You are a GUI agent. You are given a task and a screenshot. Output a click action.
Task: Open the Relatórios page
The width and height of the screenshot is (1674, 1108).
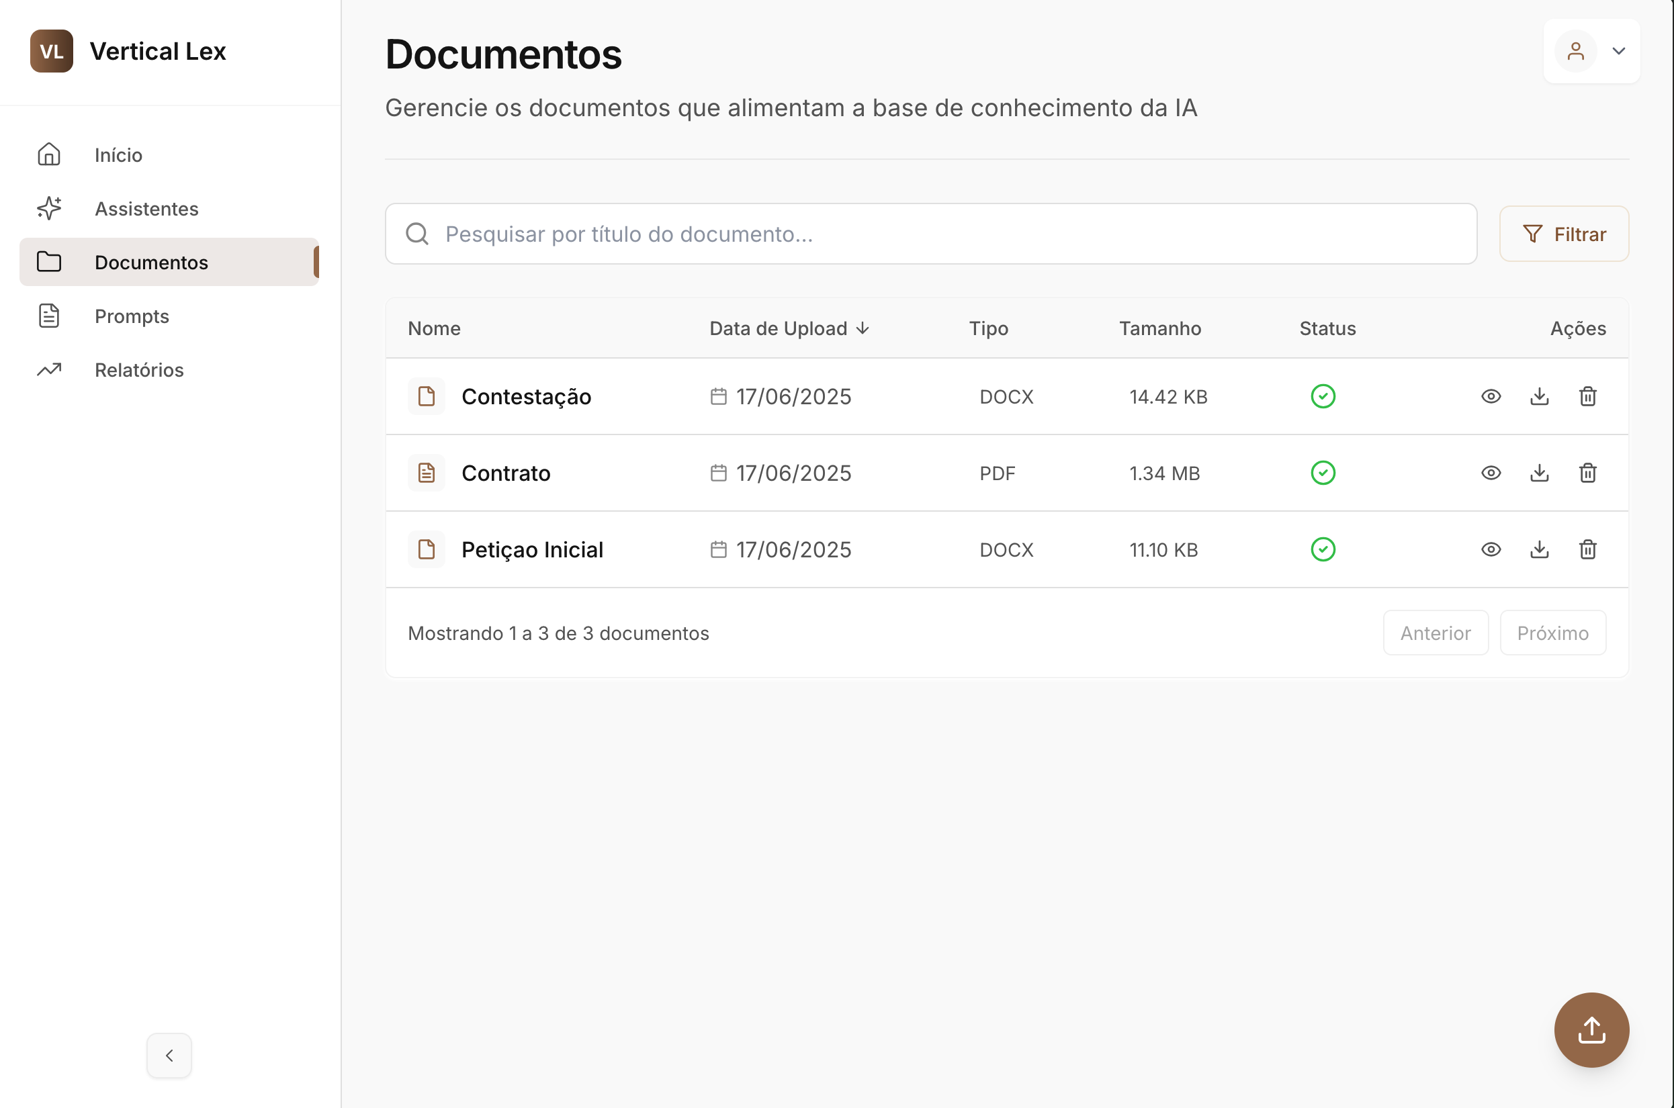point(169,369)
